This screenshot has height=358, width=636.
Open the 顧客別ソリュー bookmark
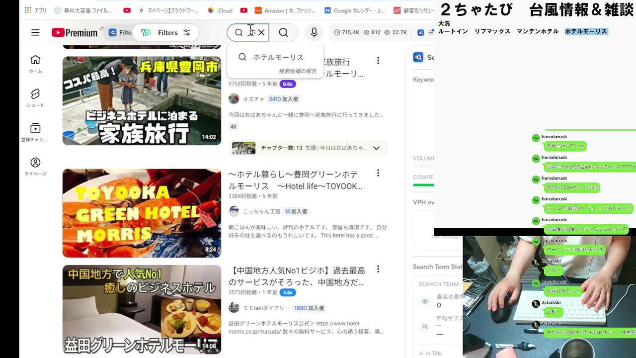coord(414,10)
